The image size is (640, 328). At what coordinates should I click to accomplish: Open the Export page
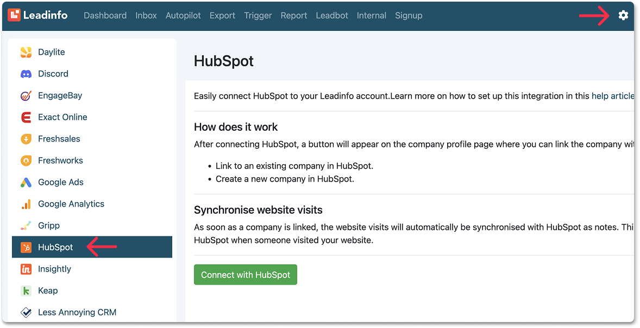click(x=222, y=16)
